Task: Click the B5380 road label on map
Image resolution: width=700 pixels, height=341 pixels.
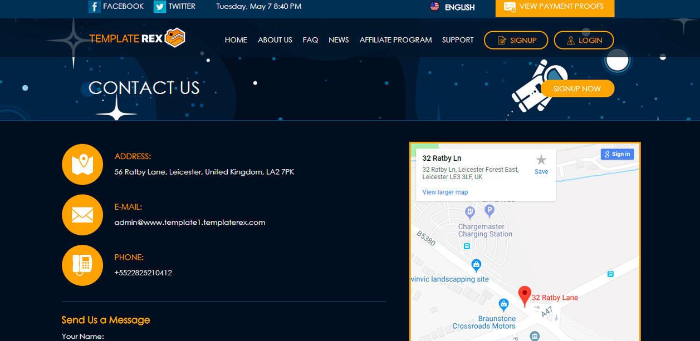Action: pos(427,239)
